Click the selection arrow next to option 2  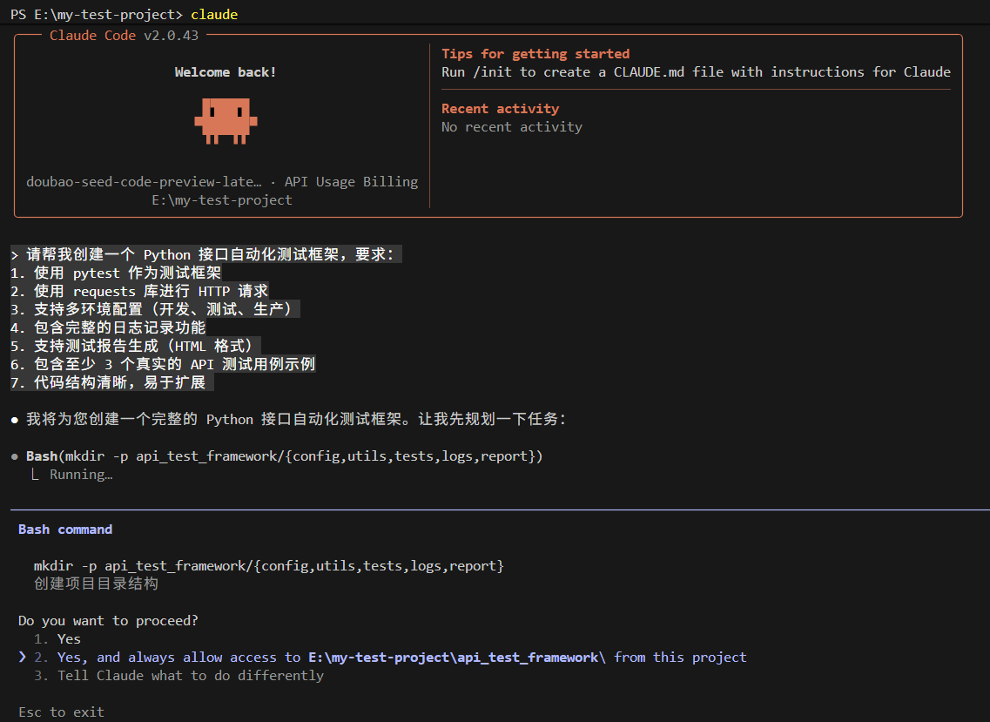click(x=23, y=658)
